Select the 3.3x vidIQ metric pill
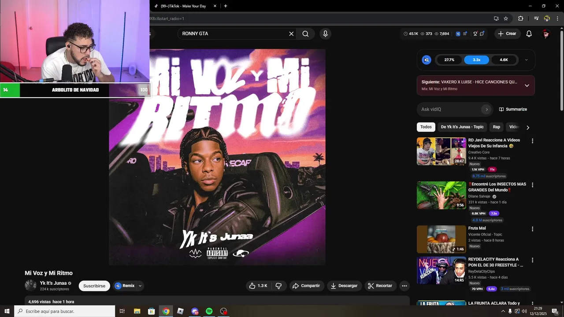This screenshot has height=317, width=564. click(x=476, y=60)
